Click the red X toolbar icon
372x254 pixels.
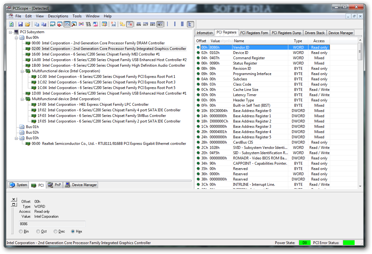60,24
